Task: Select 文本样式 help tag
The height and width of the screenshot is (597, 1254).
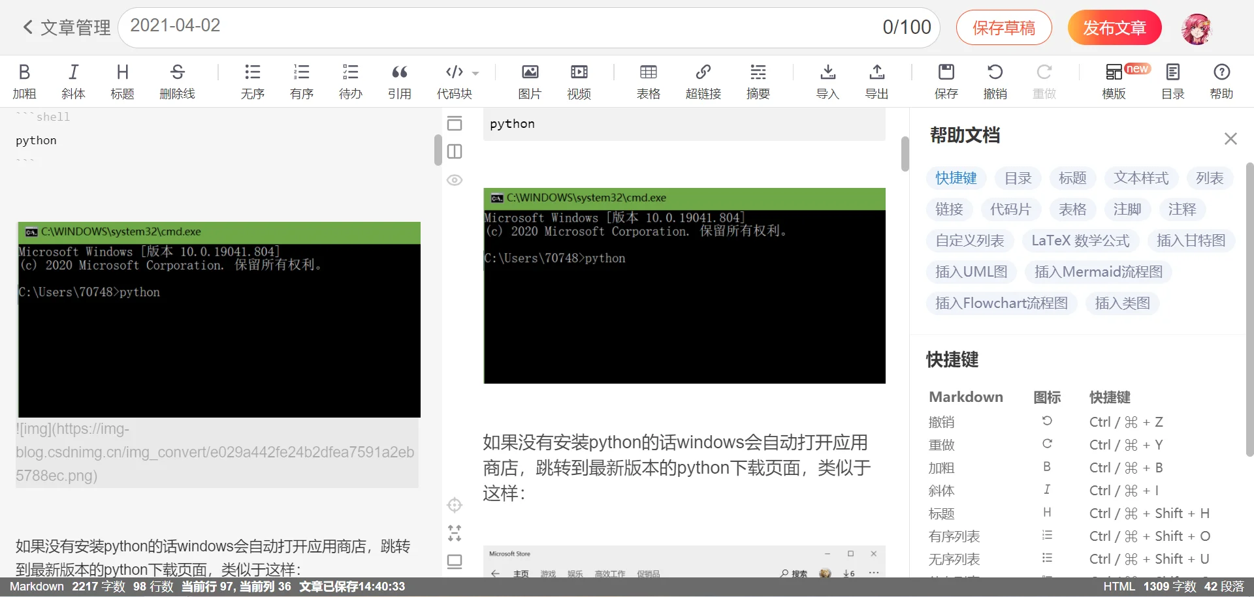Action: 1141,177
